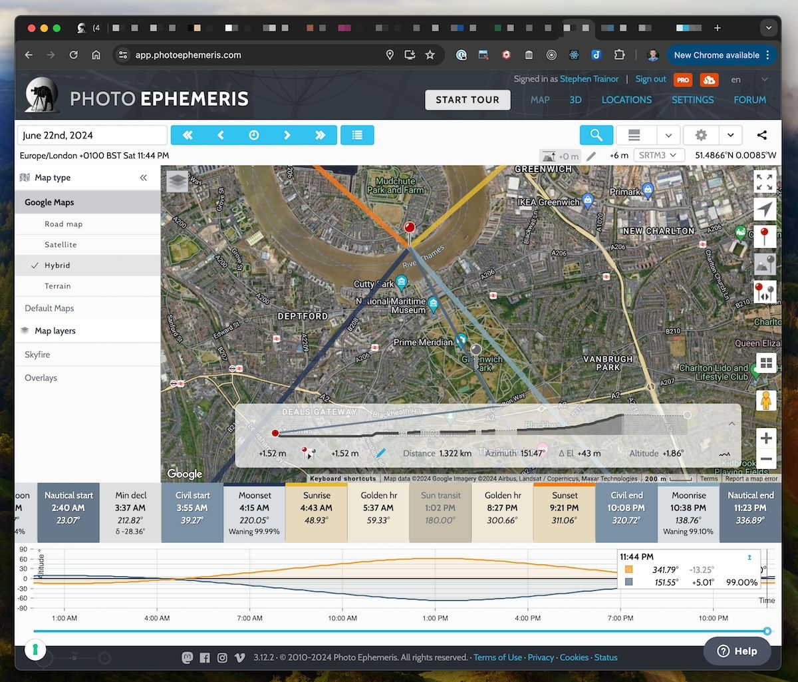This screenshot has width=798, height=682.
Task: Click the Street View pegman
Action: tap(766, 401)
